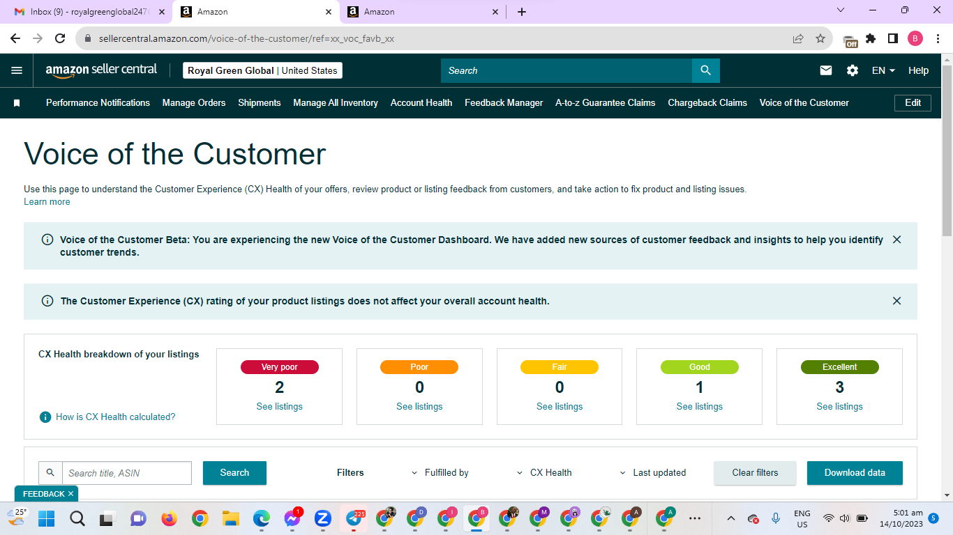Click the bookmark icon in favorites bar
Viewport: 953px width, 535px height.
[17, 103]
